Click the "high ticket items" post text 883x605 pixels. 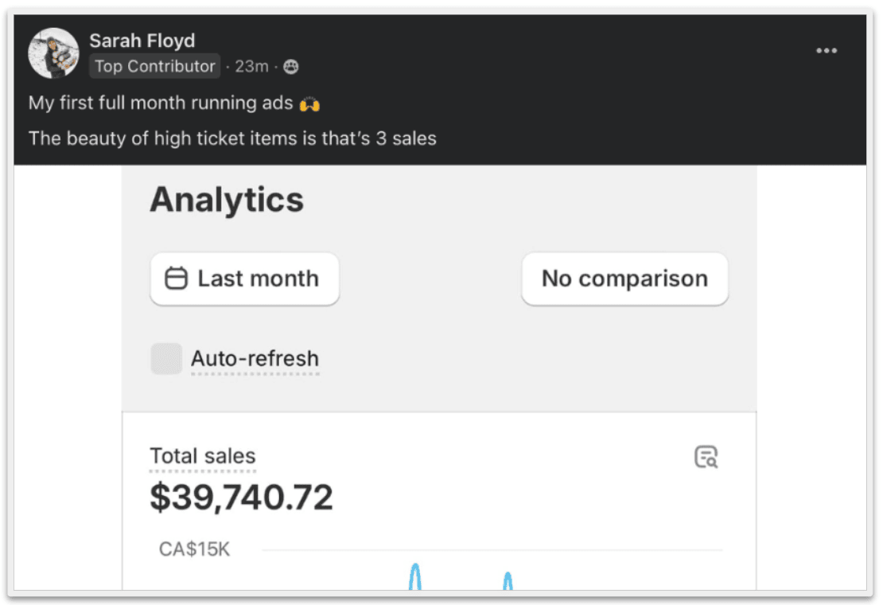(x=203, y=138)
